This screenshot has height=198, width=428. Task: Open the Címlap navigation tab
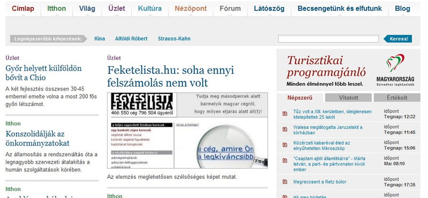[x=23, y=9]
